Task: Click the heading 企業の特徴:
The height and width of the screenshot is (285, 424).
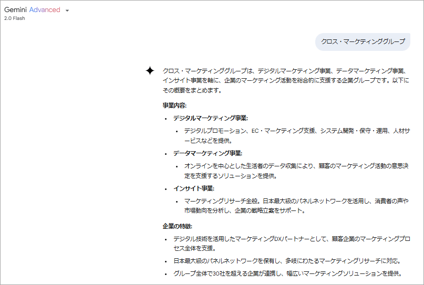Action: click(178, 226)
